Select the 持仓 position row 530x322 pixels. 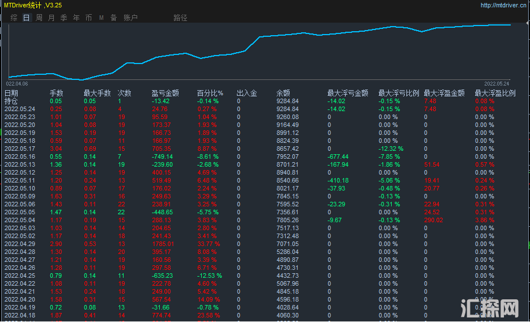pos(11,101)
